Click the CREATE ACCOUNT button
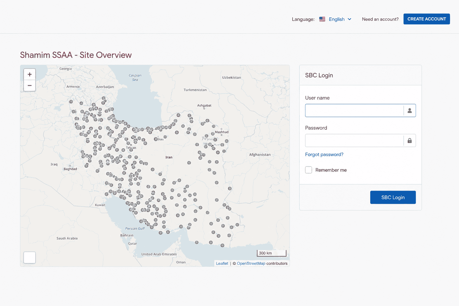 427,19
